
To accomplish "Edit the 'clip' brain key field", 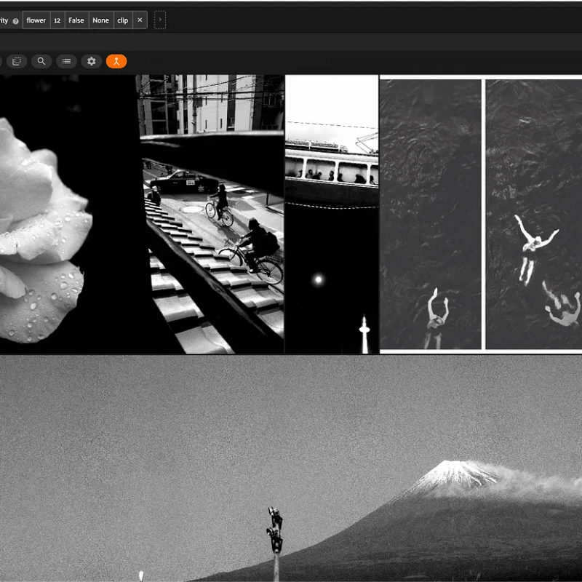I will (123, 20).
